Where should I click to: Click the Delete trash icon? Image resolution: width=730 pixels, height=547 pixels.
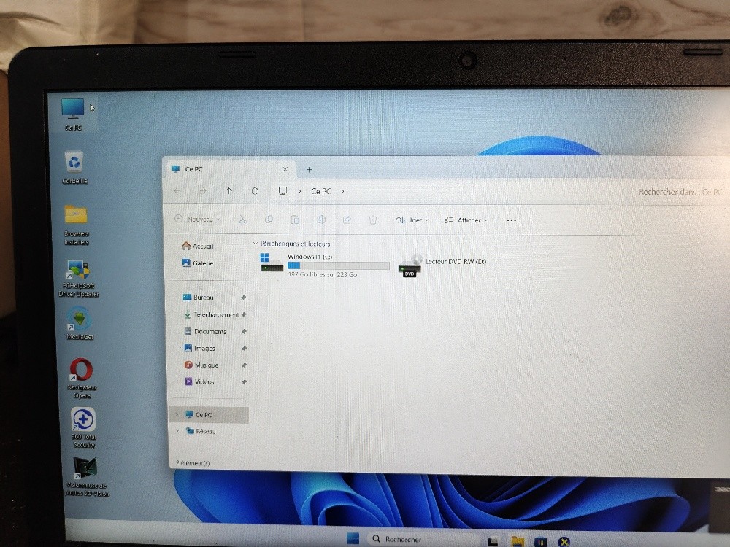pyautogui.click(x=373, y=220)
